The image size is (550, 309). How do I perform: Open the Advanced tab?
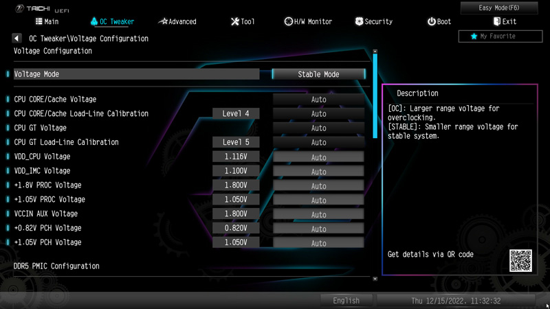click(x=177, y=21)
